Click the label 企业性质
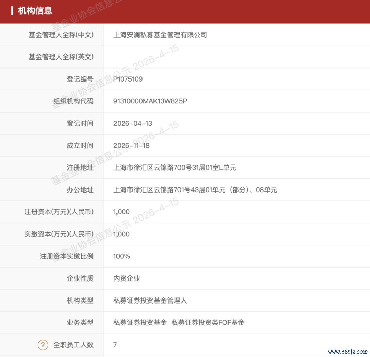 (80, 279)
